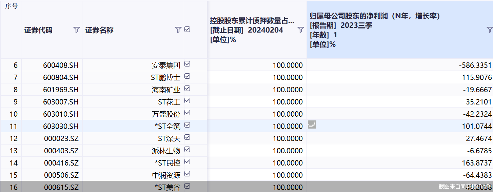493x192 pixels.
Task: Click security code 603010.SH
Action: point(61,114)
